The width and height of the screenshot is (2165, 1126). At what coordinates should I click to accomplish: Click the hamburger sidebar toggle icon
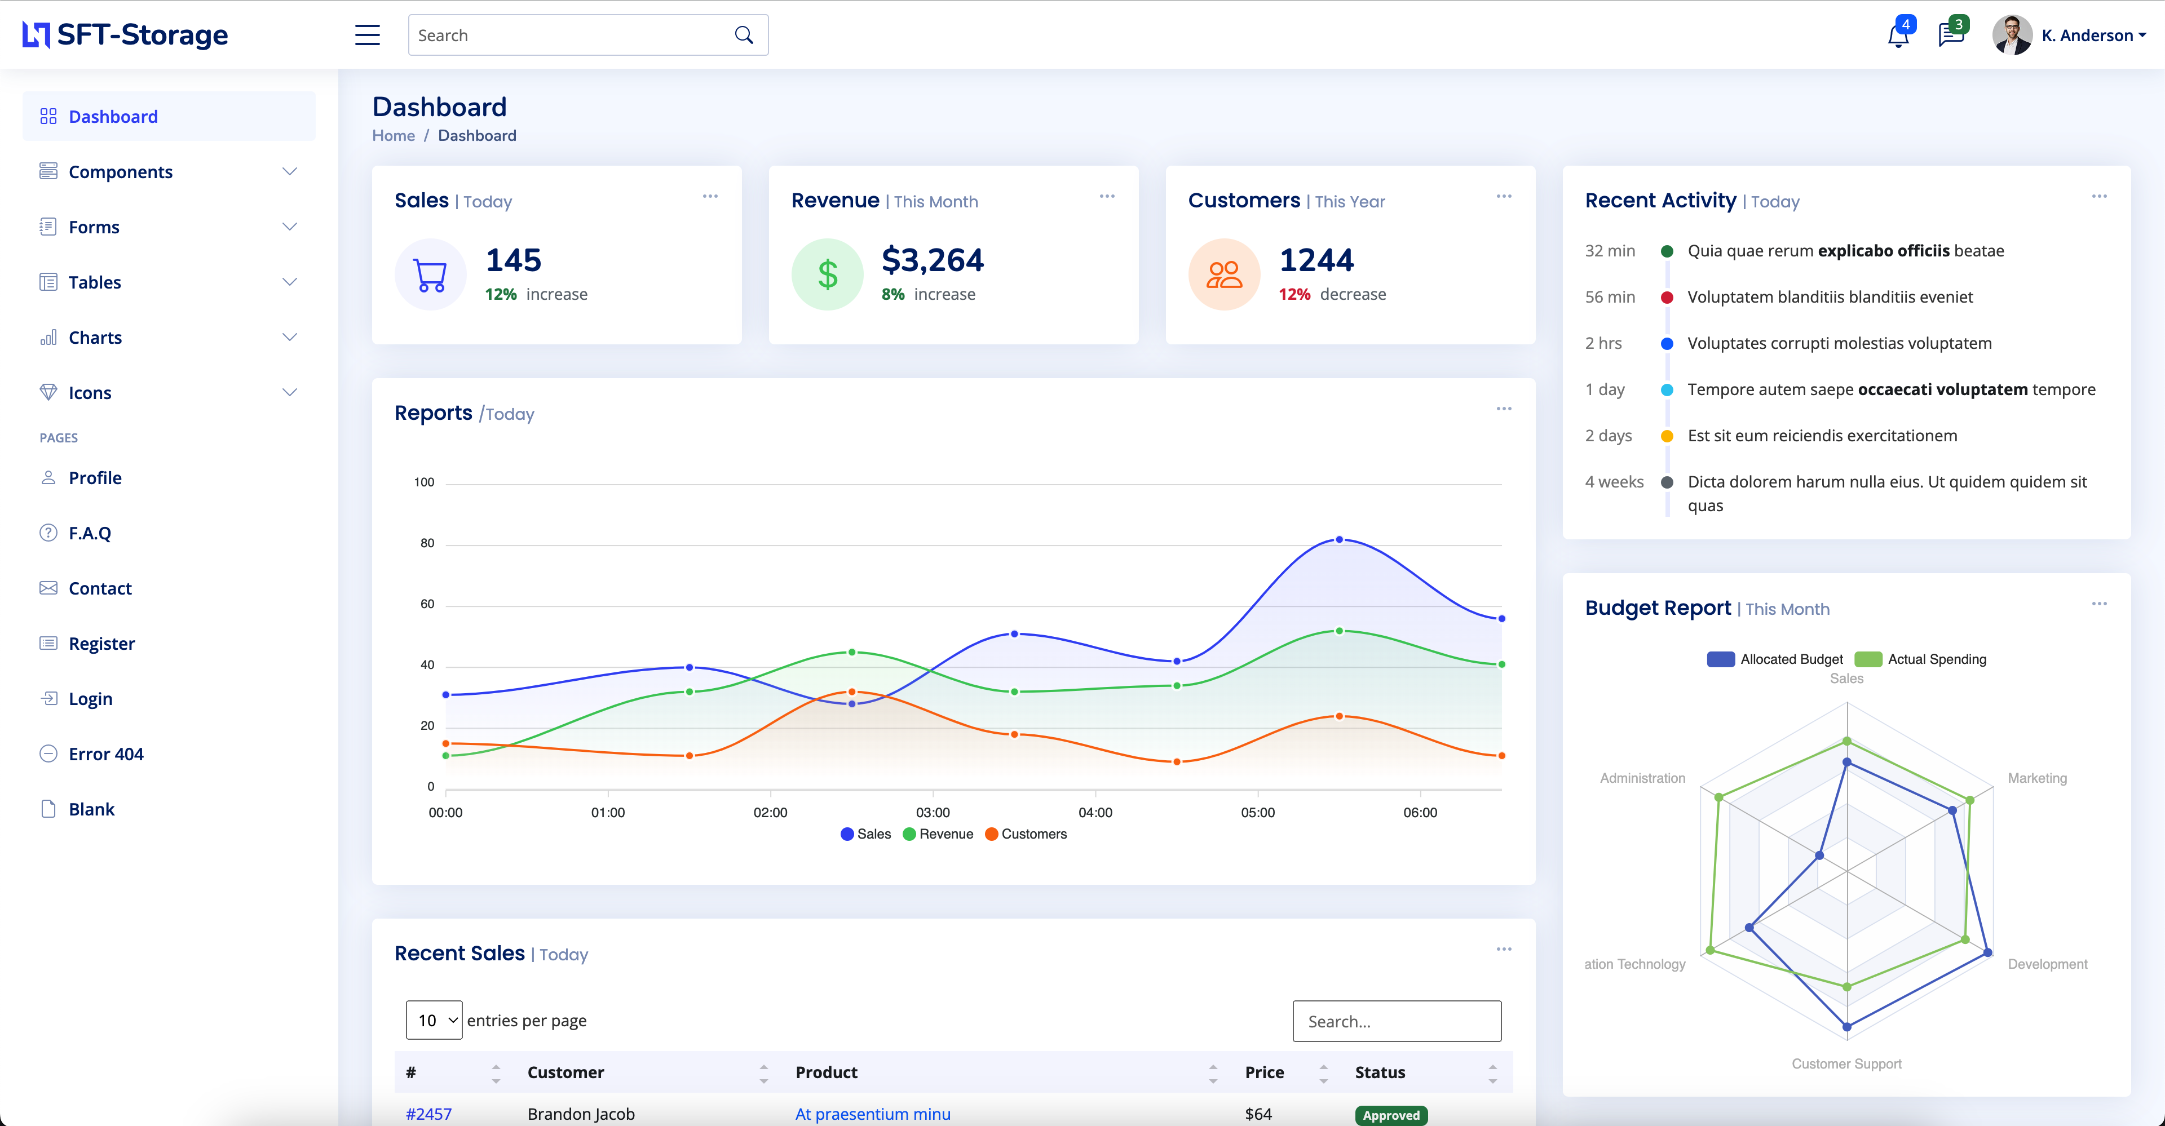pyautogui.click(x=367, y=36)
